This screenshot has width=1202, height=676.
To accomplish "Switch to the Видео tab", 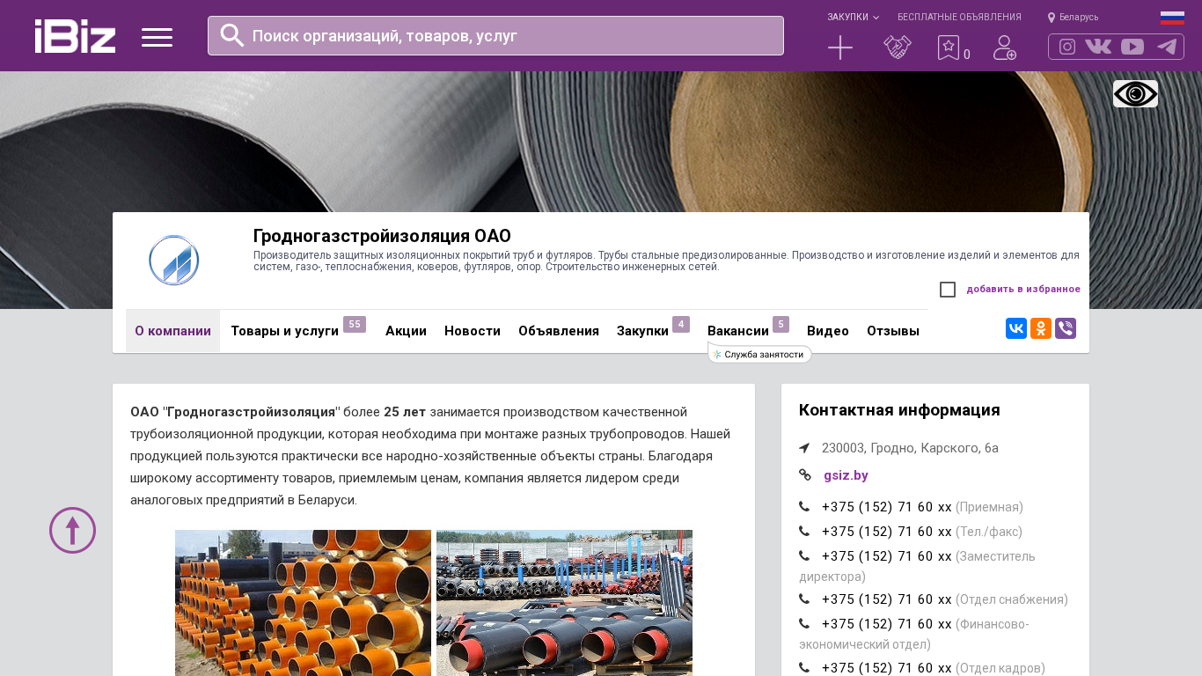I will [x=828, y=331].
